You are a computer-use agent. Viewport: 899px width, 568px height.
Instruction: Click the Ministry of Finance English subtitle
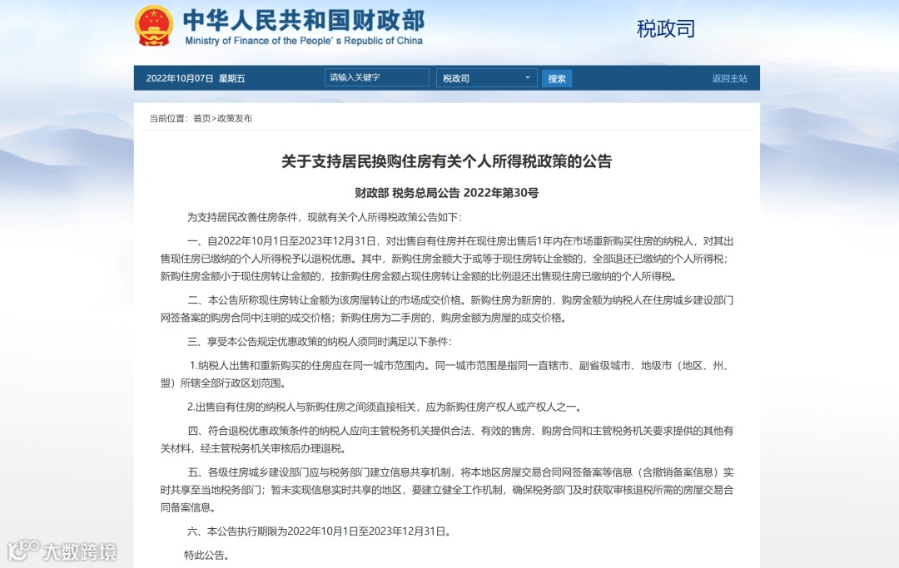[x=304, y=41]
